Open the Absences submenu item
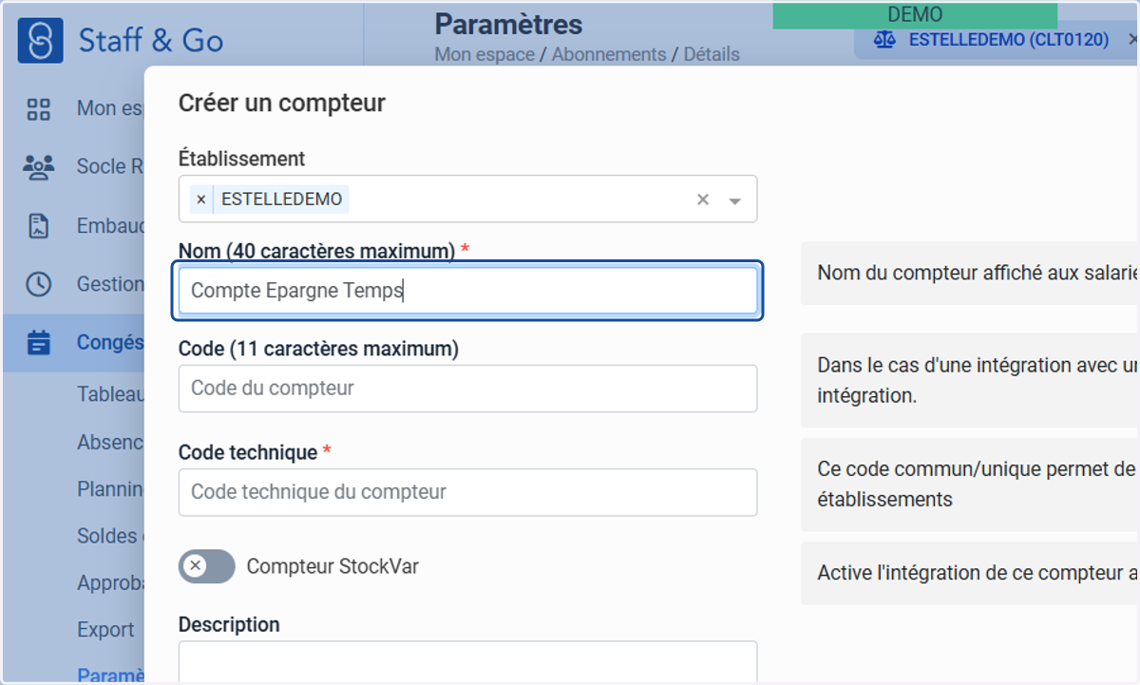 (110, 442)
